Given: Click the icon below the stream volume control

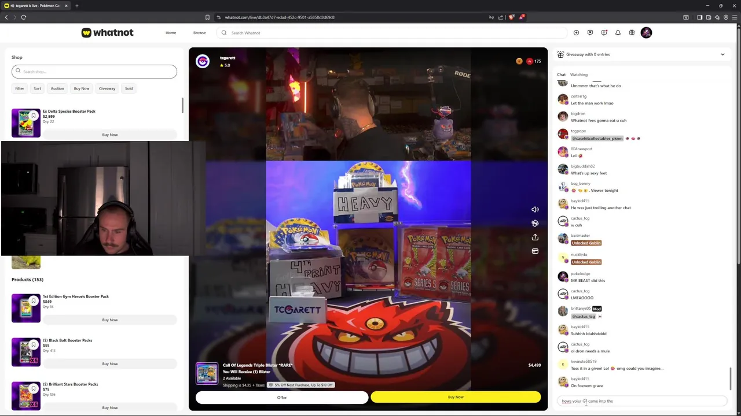Looking at the screenshot, I should [535, 224].
